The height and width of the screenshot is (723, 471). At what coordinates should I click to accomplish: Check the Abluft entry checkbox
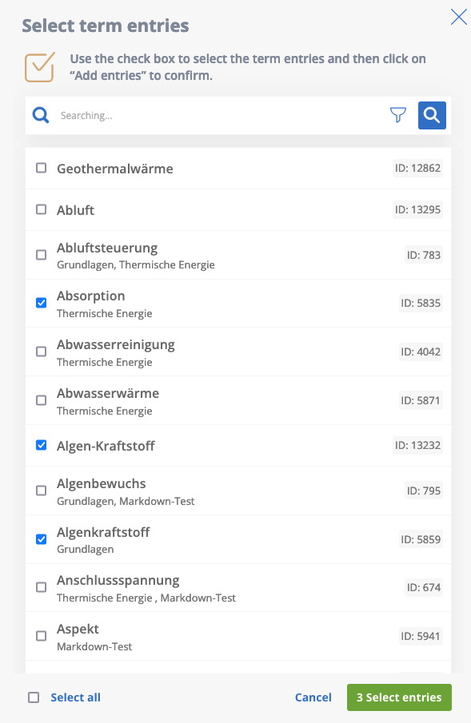pos(41,209)
